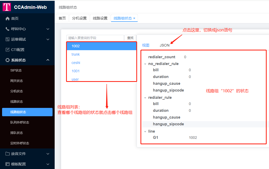Select the ceshi line group link

[x=76, y=63]
